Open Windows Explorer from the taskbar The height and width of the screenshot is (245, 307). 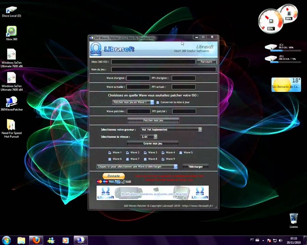pos(21,240)
